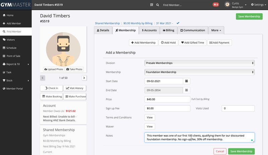The width and height of the screenshot is (268, 155).
Task: Open the Start Date calendar picker
Action: point(187,81)
